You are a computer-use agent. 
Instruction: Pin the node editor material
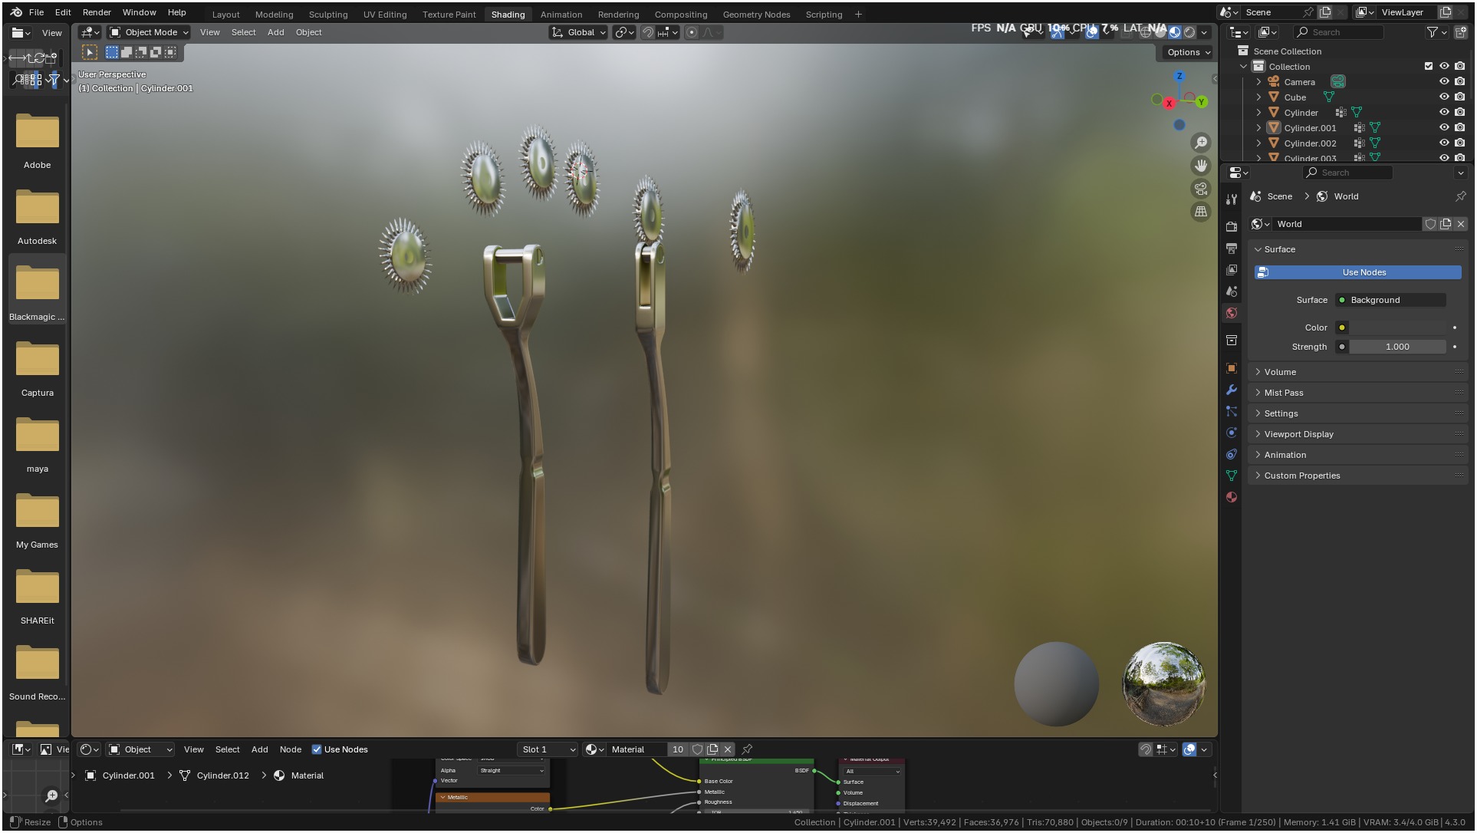click(x=747, y=749)
